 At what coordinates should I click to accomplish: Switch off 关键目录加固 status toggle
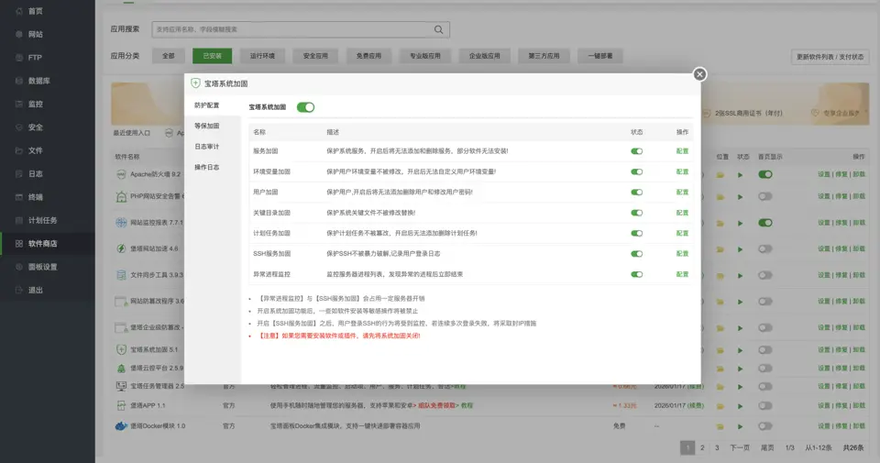point(636,213)
